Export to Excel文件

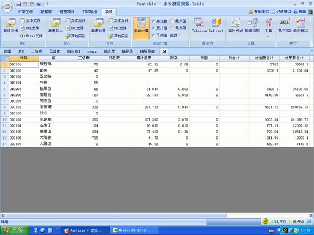tap(31, 36)
